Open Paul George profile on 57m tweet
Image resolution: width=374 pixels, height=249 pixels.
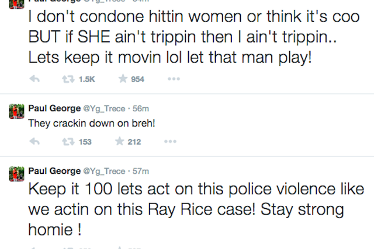click(54, 171)
